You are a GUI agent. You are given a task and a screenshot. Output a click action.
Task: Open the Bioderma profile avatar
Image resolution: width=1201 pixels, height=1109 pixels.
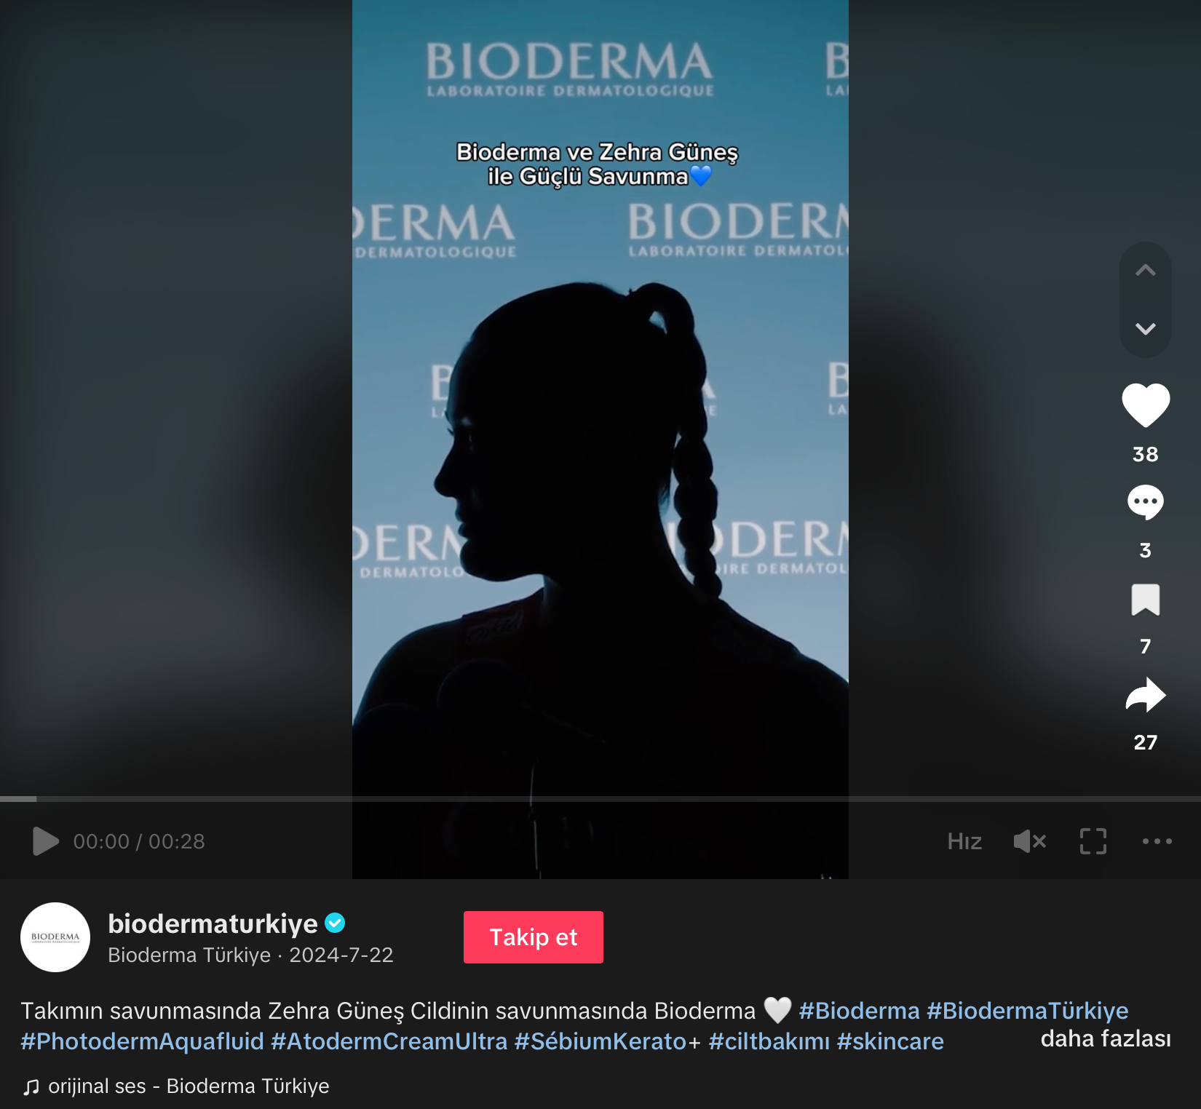click(55, 937)
